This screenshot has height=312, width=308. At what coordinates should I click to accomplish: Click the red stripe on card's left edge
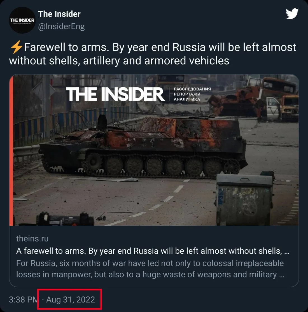pyautogui.click(x=11, y=150)
